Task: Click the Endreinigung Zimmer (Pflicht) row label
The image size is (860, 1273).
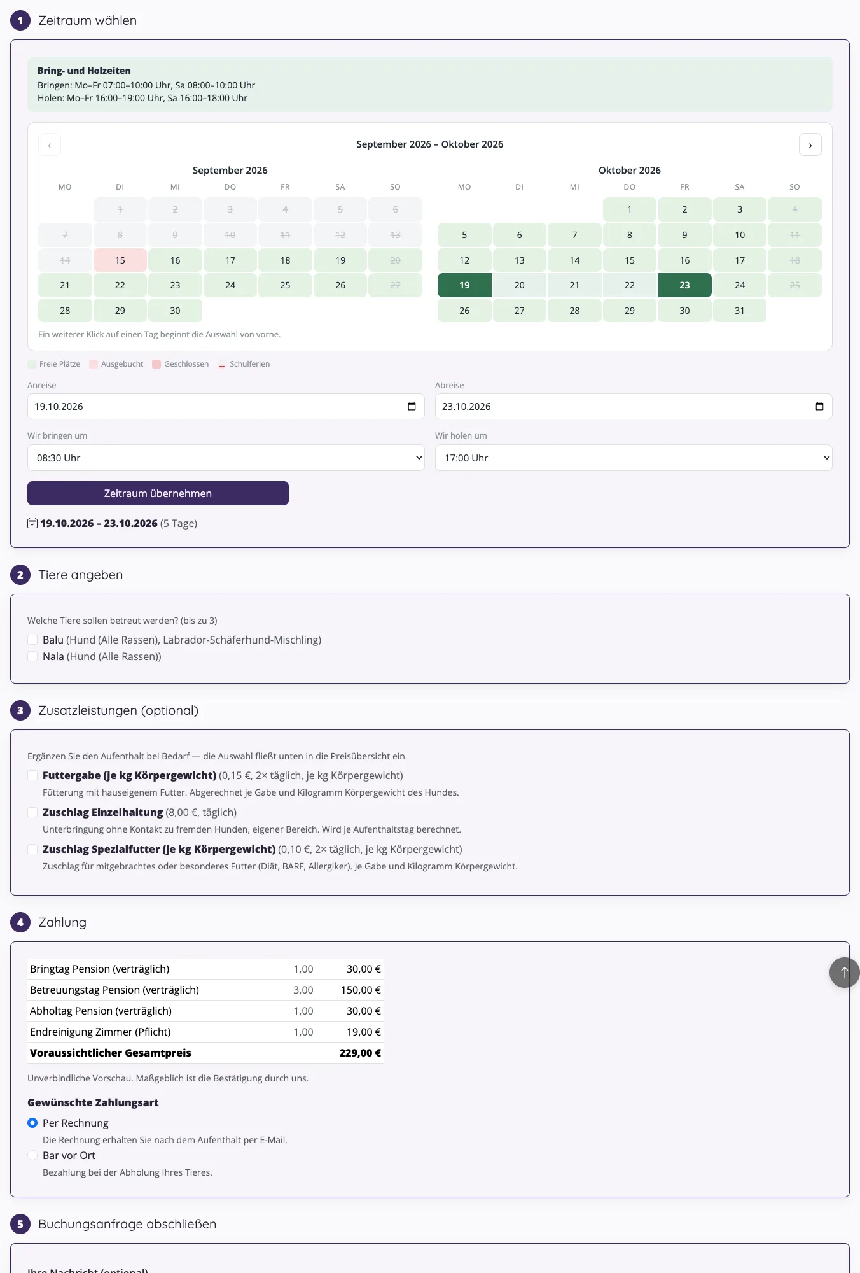Action: (x=101, y=1032)
